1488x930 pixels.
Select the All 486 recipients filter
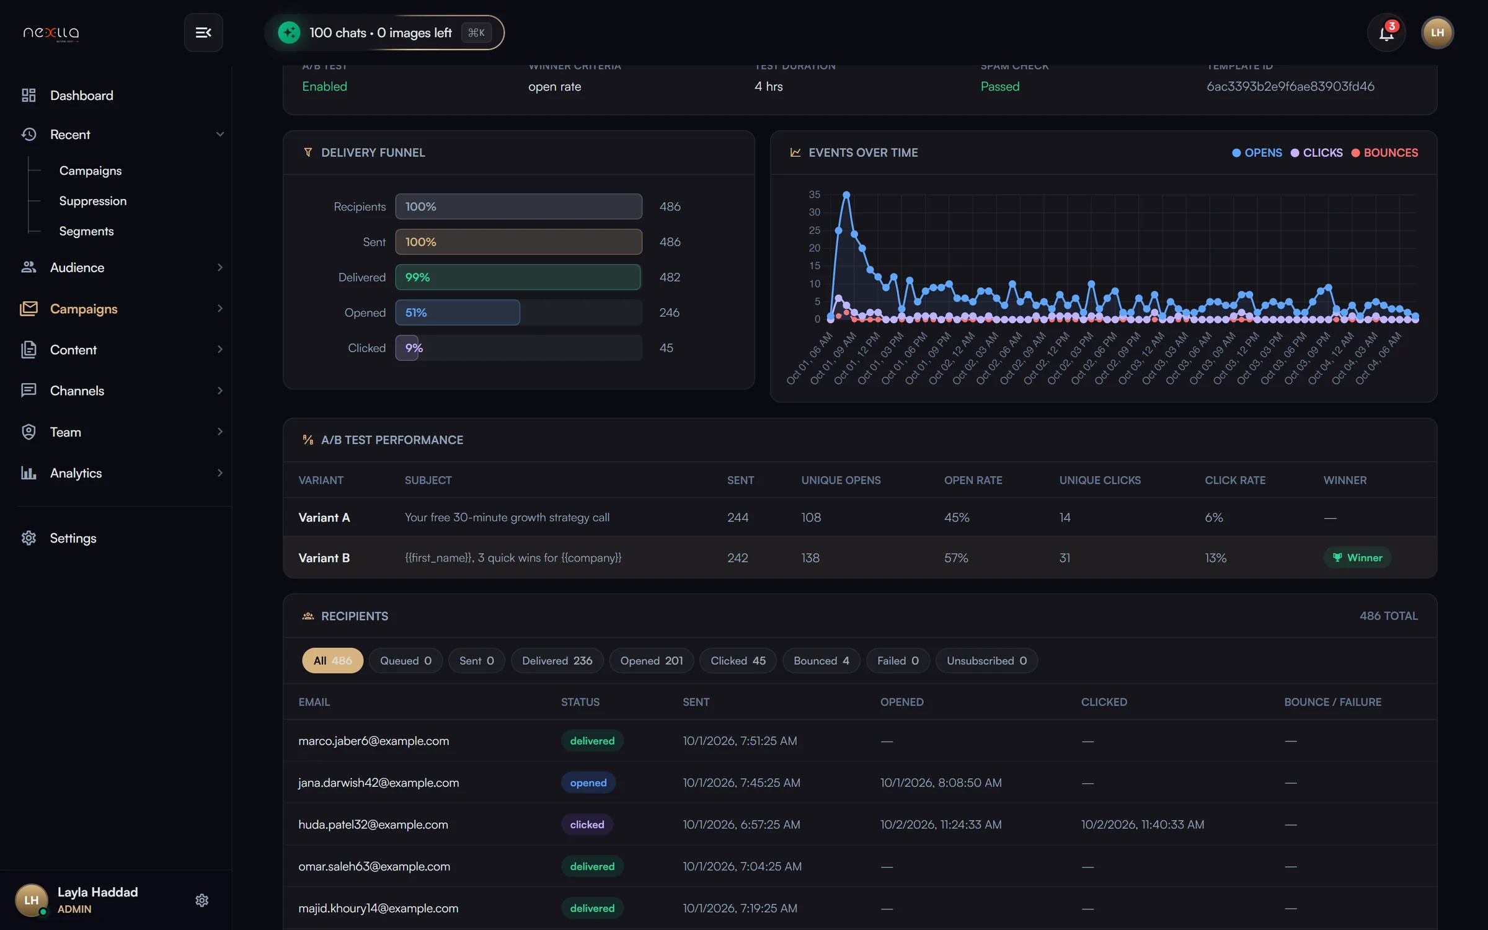pos(332,660)
